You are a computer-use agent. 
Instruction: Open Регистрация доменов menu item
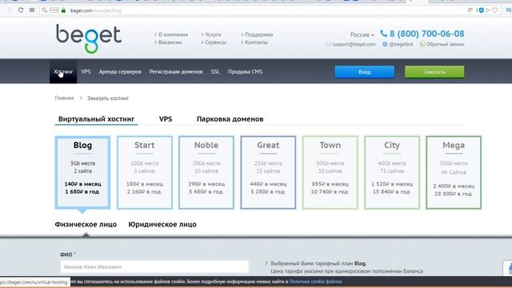click(x=176, y=71)
